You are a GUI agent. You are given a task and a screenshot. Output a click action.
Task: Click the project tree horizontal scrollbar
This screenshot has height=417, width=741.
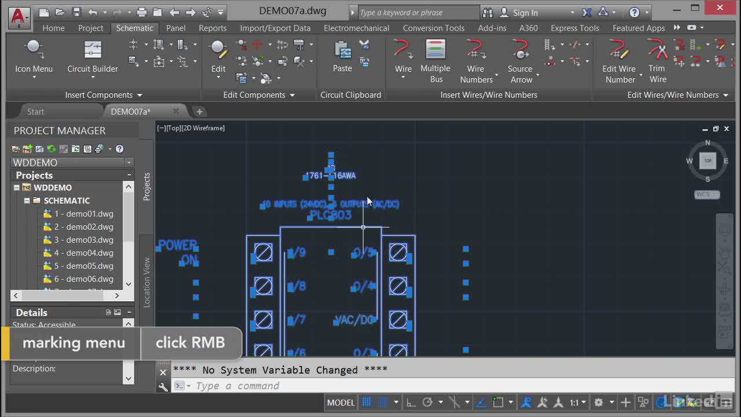(67, 295)
